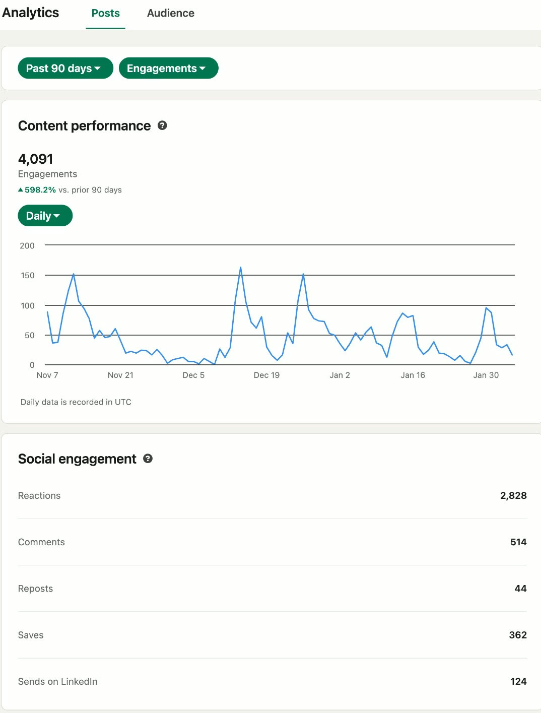
Task: Click the 50 y-axis label
Action: tap(30, 335)
